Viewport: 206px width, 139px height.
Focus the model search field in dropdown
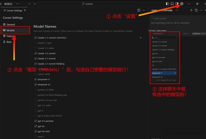pos(164,38)
